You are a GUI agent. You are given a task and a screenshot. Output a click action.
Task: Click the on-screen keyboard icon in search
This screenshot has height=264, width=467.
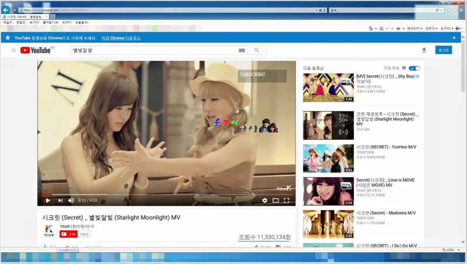(x=242, y=50)
